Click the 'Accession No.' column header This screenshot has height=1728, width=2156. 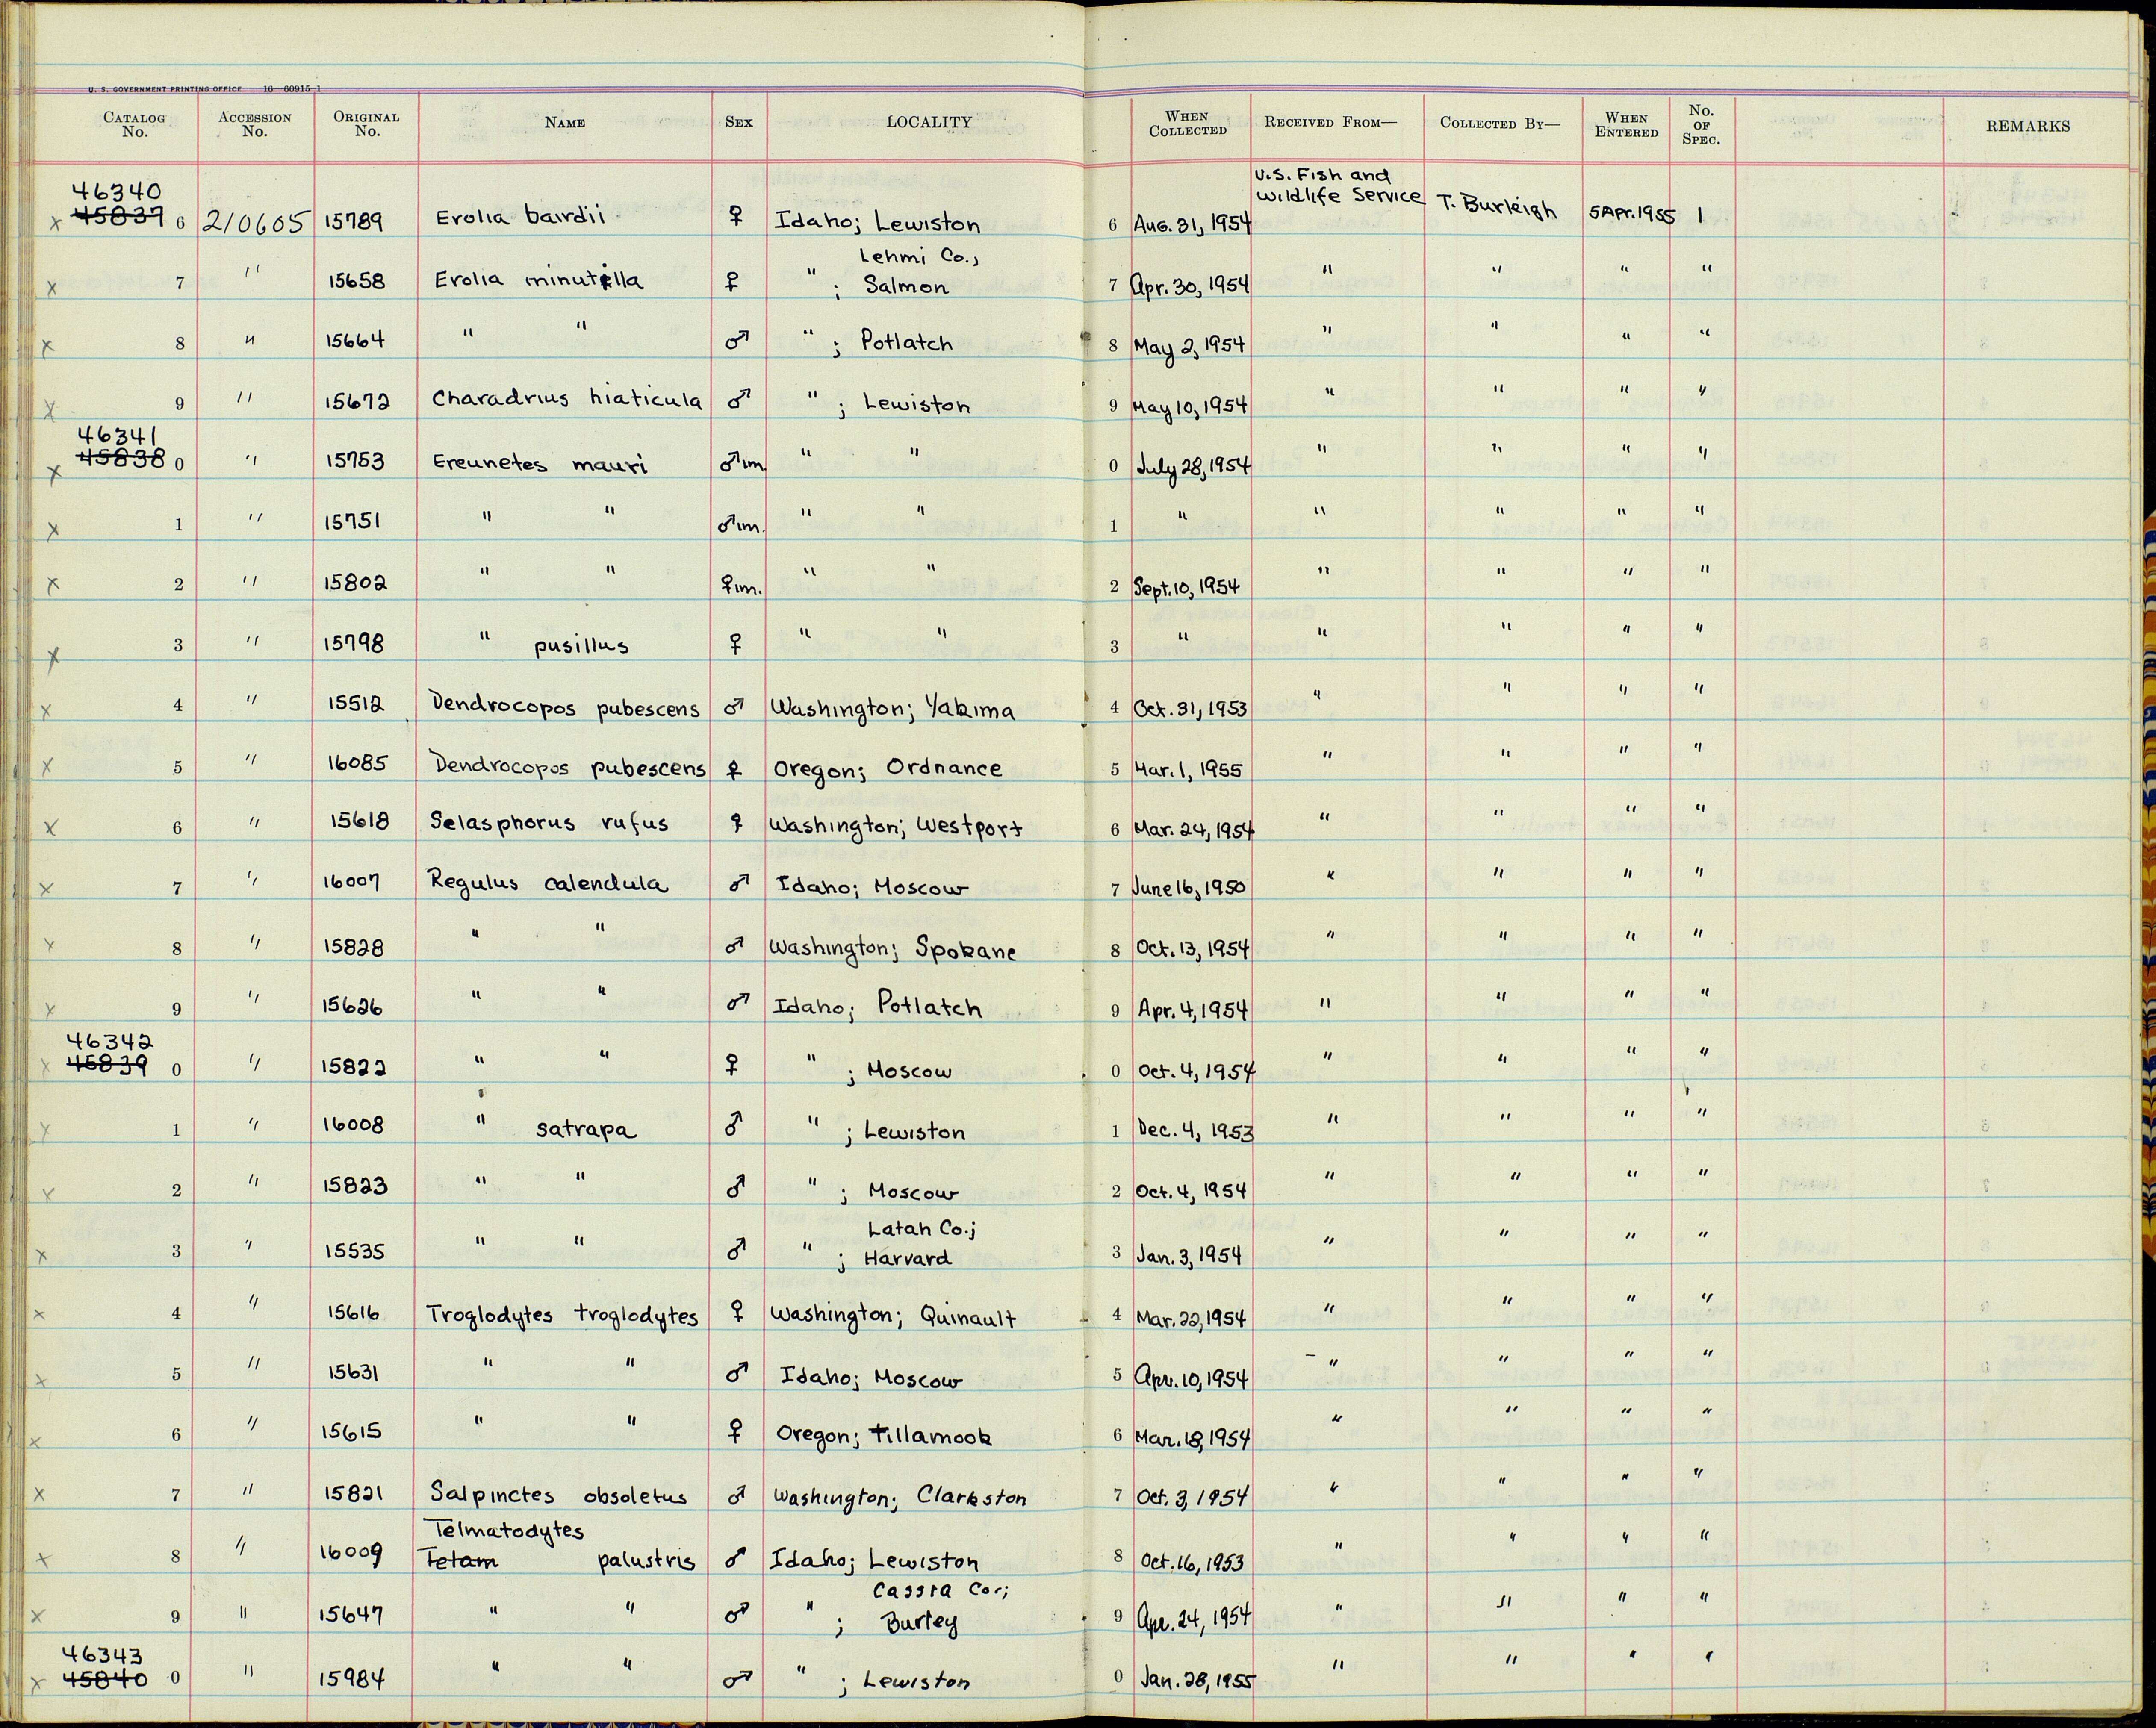point(255,124)
